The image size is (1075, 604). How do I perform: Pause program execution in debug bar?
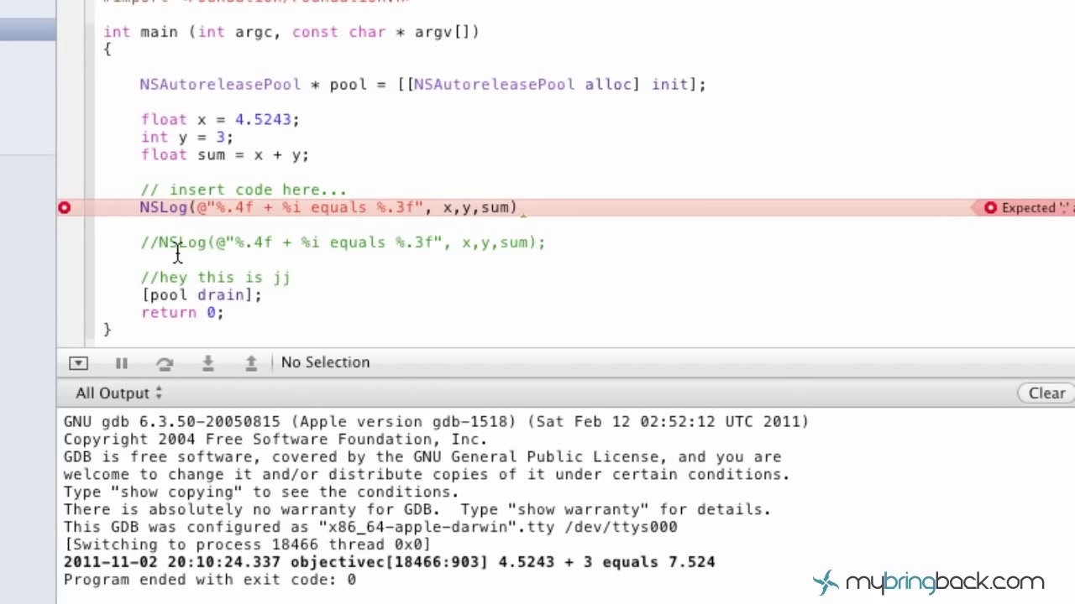pos(121,362)
